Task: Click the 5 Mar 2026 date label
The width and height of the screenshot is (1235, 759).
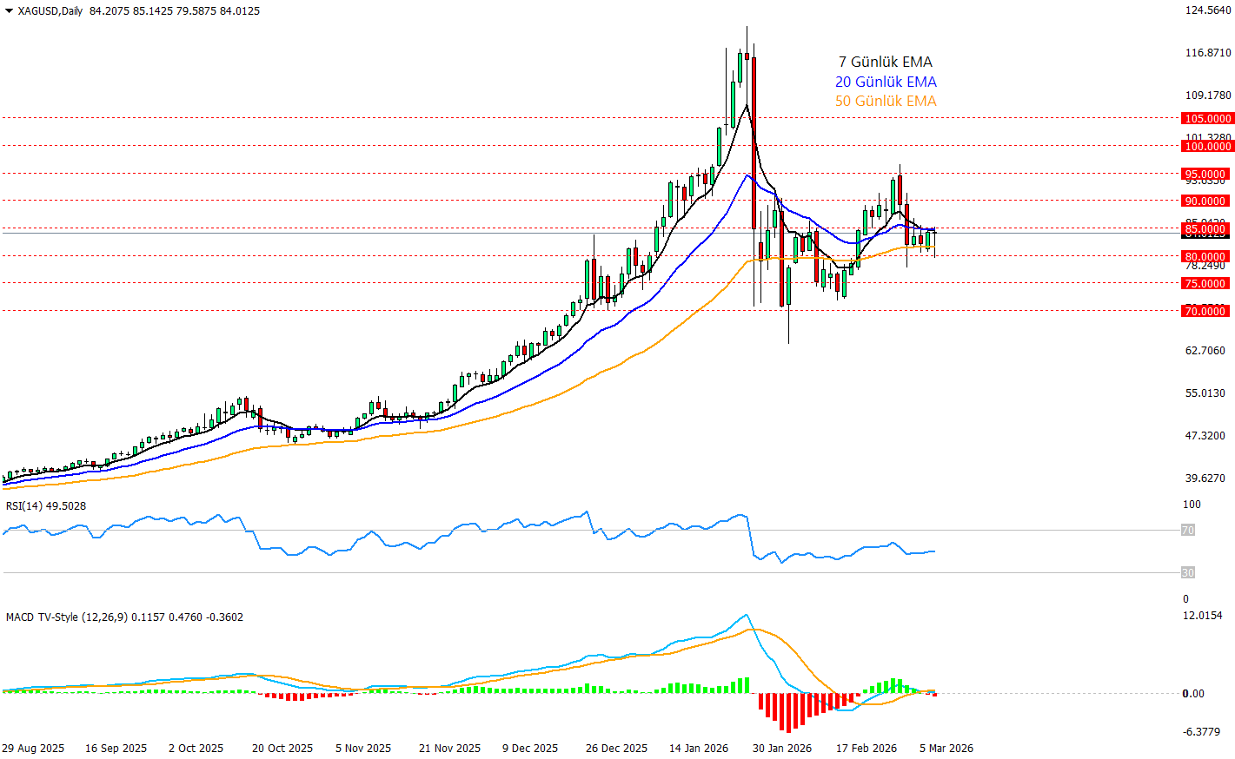Action: click(946, 749)
